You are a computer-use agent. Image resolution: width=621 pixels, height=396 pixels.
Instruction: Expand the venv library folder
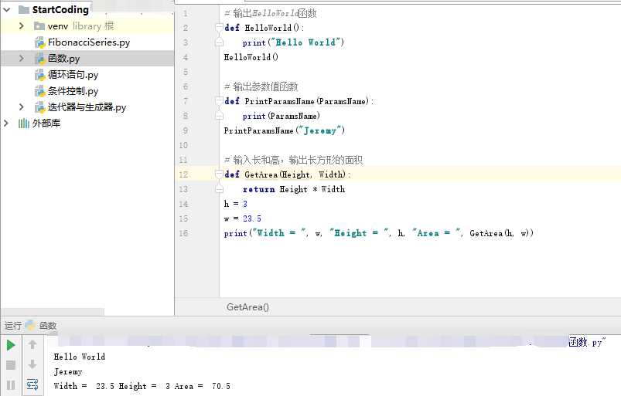(x=22, y=26)
